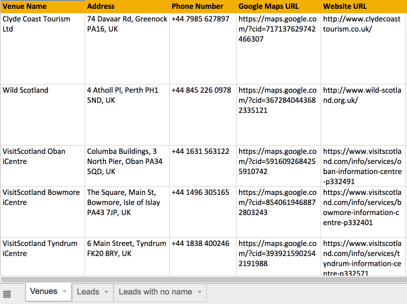
Task: Open the wild-scotland.org.uk website link
Action: [x=362, y=95]
